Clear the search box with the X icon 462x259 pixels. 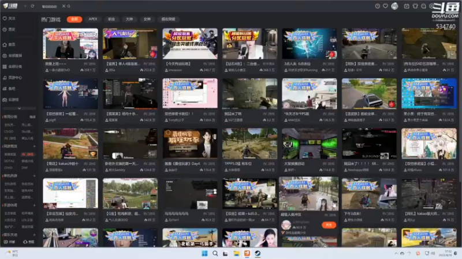pyautogui.click(x=64, y=6)
